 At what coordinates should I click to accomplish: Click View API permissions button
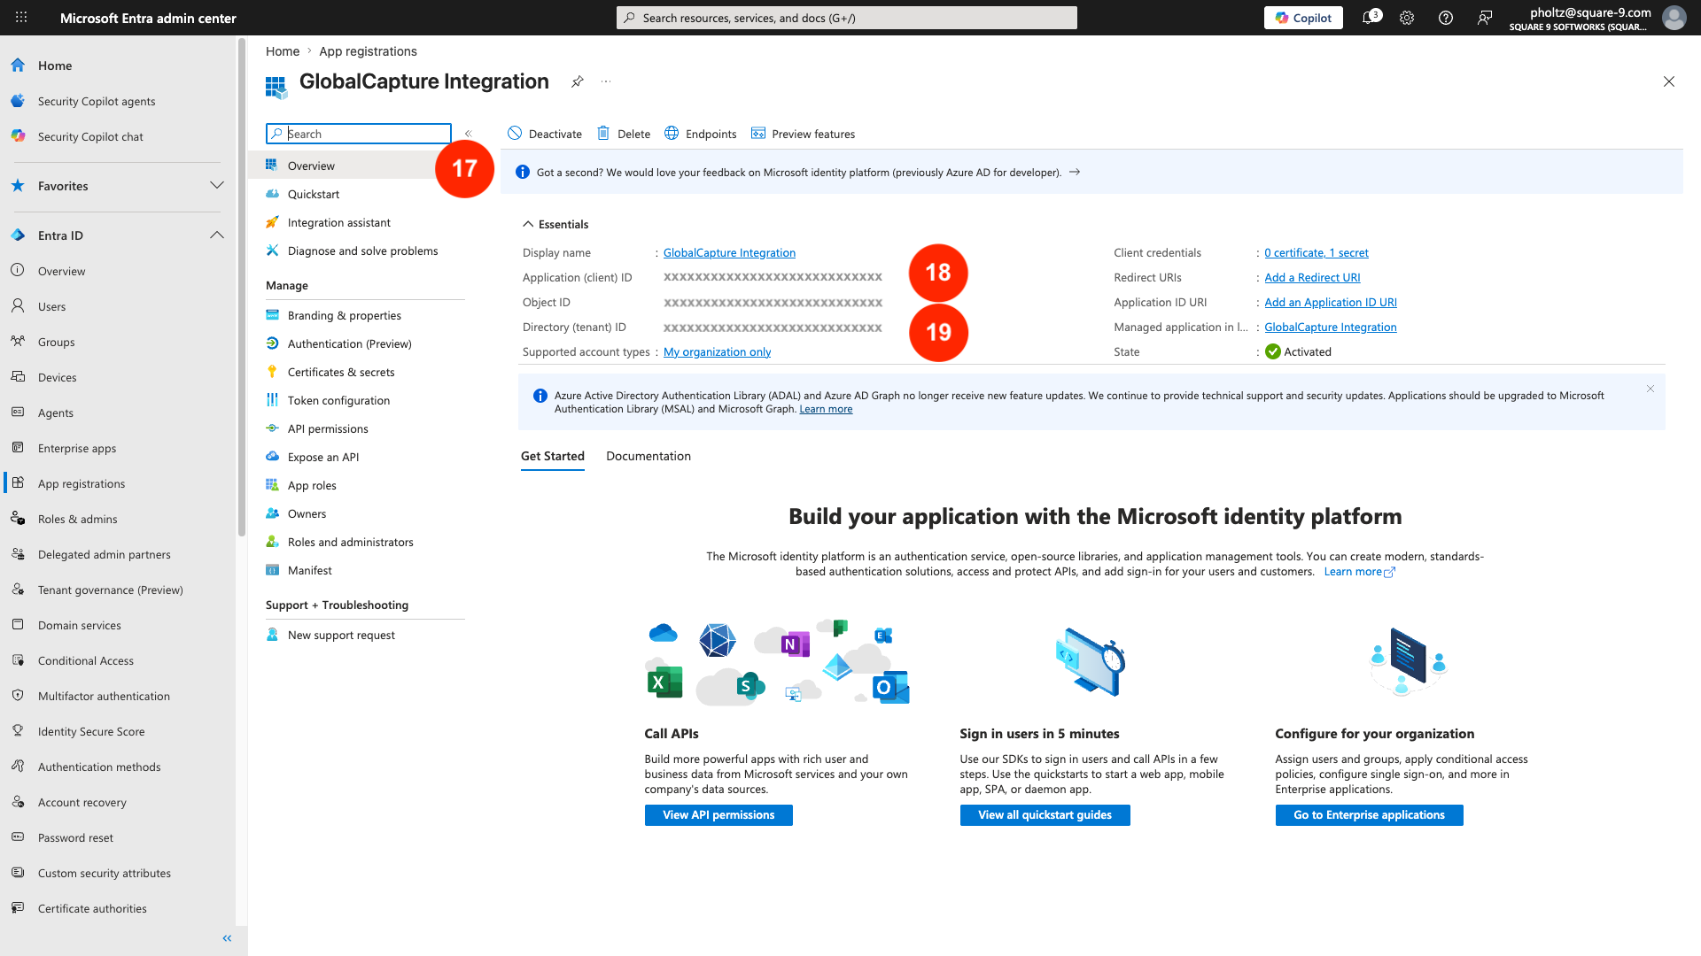(x=718, y=815)
